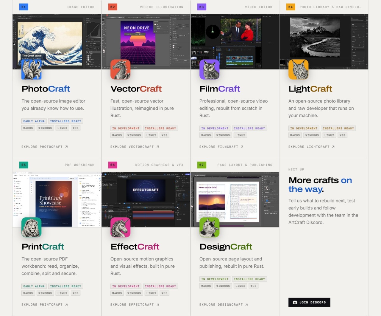Follow the Explore EffectCraft link
The width and height of the screenshot is (381, 316).
135,305
